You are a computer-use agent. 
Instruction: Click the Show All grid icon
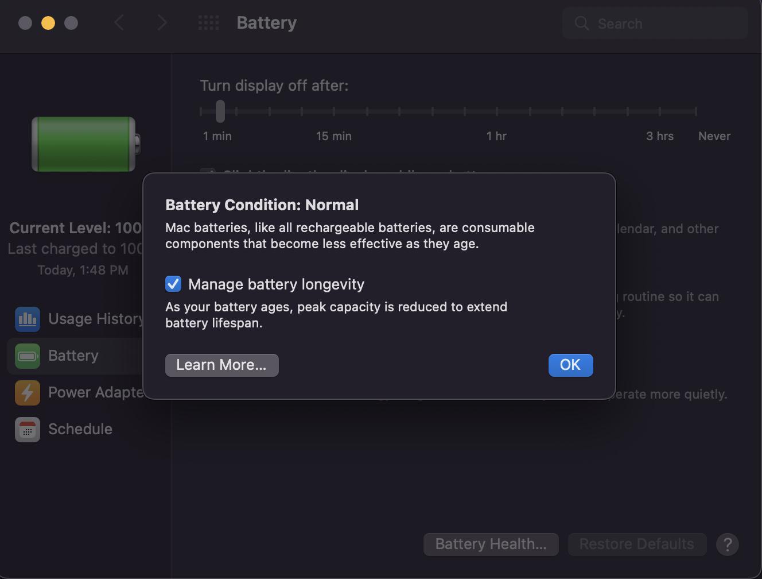(208, 23)
